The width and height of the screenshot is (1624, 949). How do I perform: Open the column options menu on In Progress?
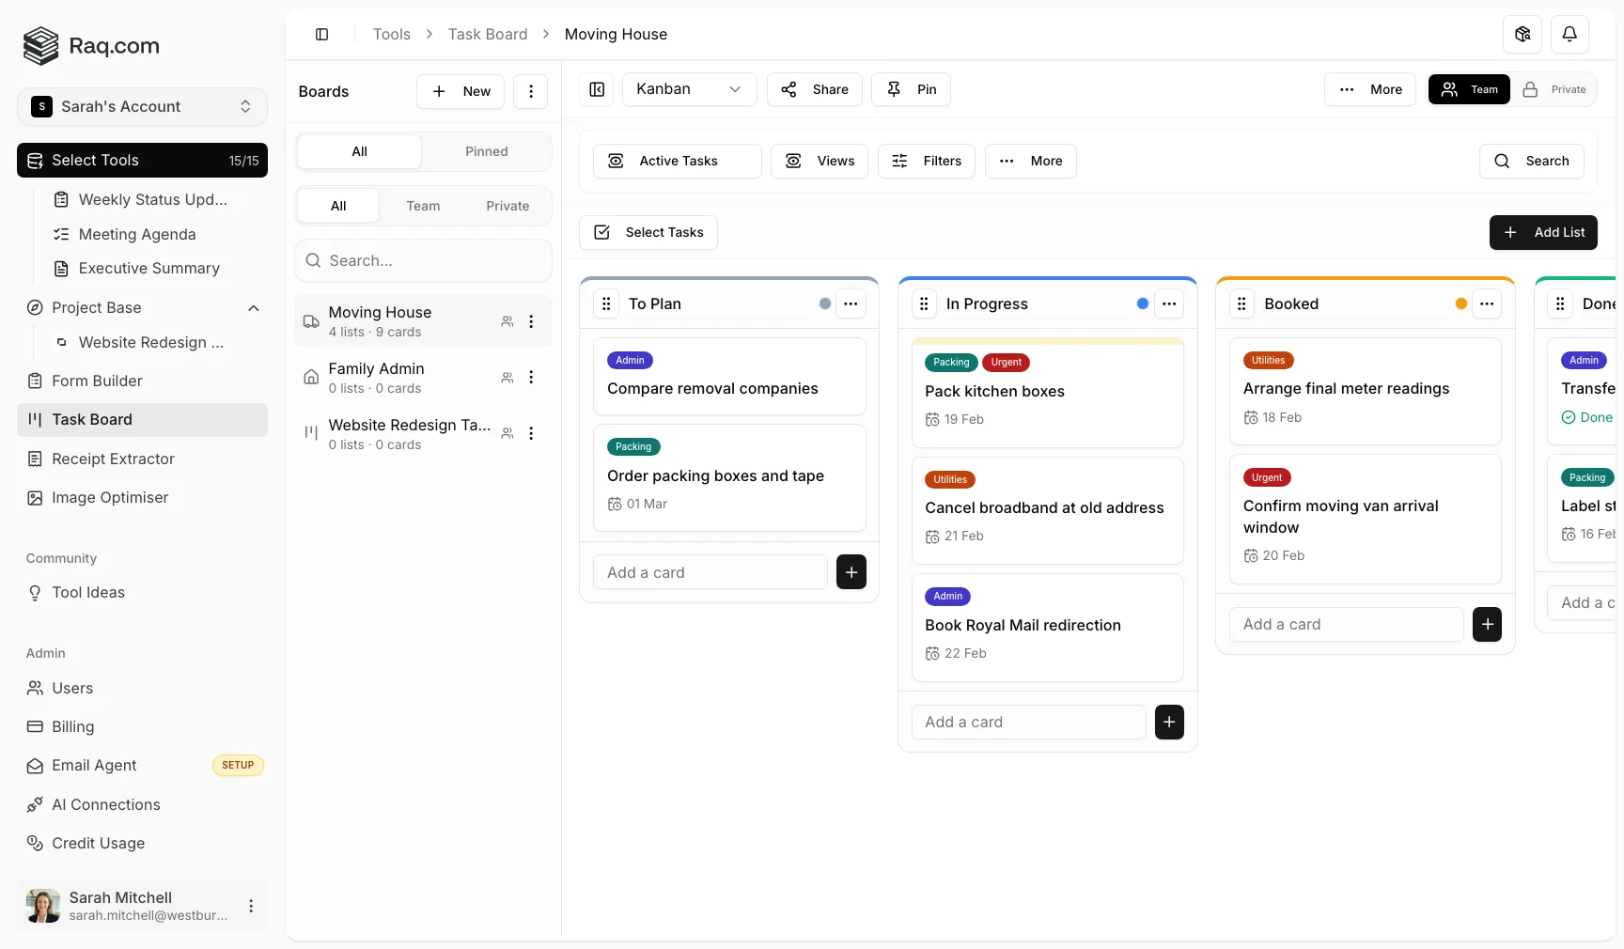(x=1169, y=304)
